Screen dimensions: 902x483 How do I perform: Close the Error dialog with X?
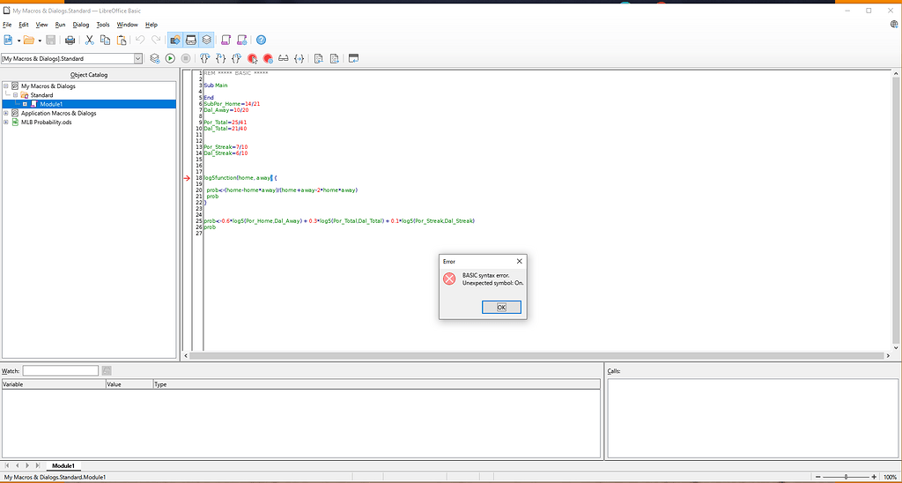point(520,262)
